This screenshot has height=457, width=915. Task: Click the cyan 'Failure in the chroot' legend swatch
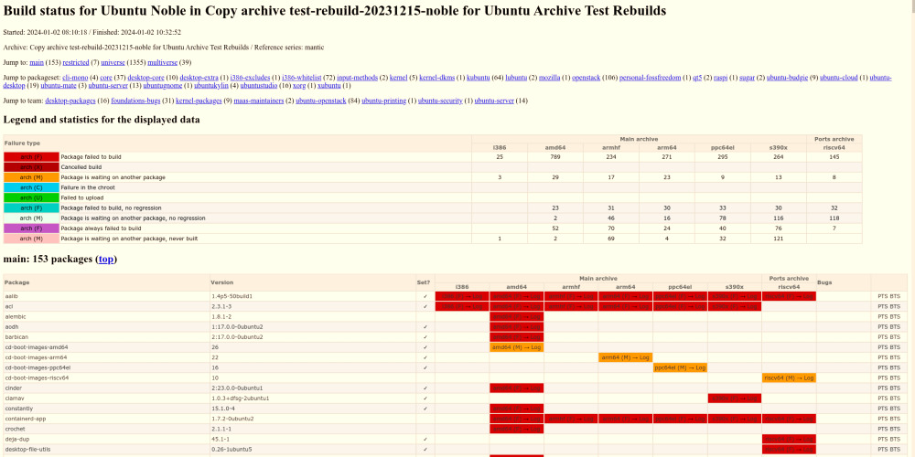click(31, 187)
